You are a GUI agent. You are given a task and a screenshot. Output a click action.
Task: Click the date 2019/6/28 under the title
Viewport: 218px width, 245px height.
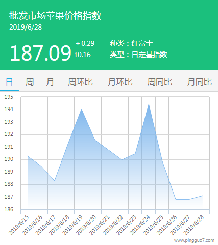pyautogui.click(x=26, y=27)
